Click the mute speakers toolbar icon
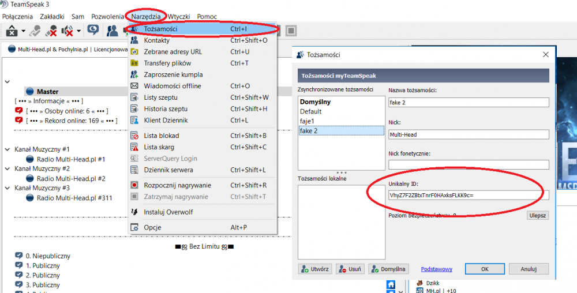The image size is (577, 293). (67, 31)
